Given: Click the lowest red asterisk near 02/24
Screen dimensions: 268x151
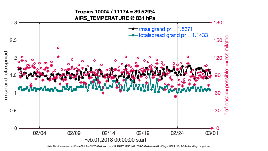Looking at the screenshot, I should click(x=175, y=96).
